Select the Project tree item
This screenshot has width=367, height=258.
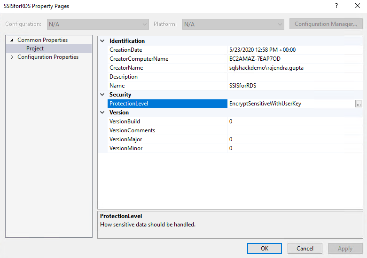point(35,48)
